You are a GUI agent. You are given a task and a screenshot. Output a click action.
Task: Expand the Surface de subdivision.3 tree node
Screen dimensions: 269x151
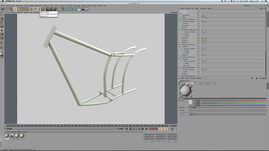[x=179, y=76]
